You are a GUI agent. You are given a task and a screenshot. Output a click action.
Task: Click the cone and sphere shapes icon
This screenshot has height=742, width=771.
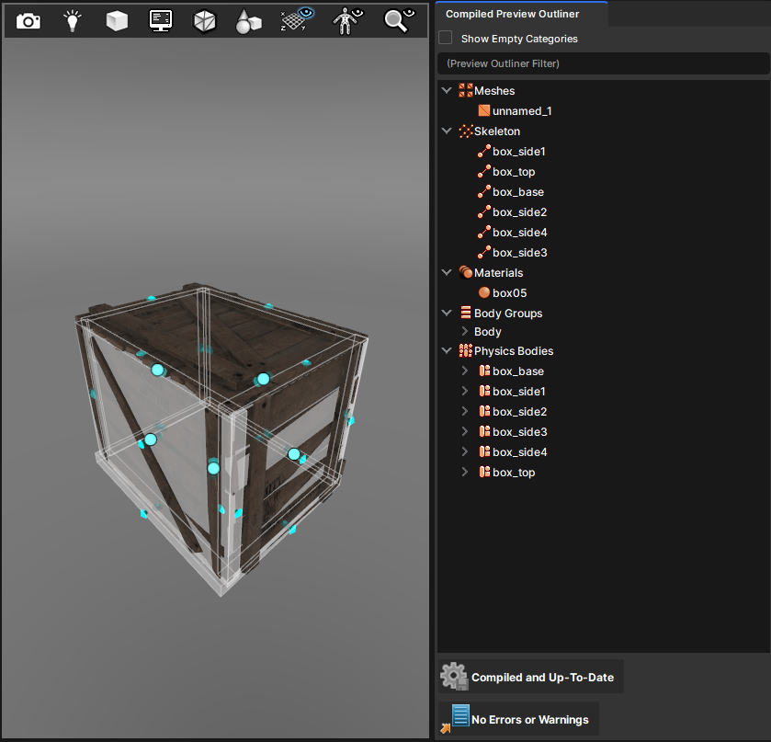pos(248,20)
